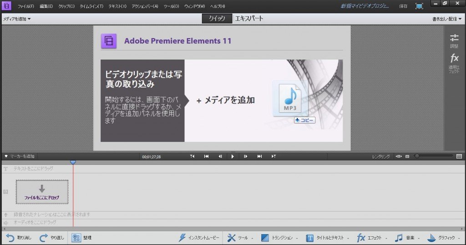Viewport: 466px width, 245px height.
Task: Click the 取り消し undo icon
Action: click(10, 237)
